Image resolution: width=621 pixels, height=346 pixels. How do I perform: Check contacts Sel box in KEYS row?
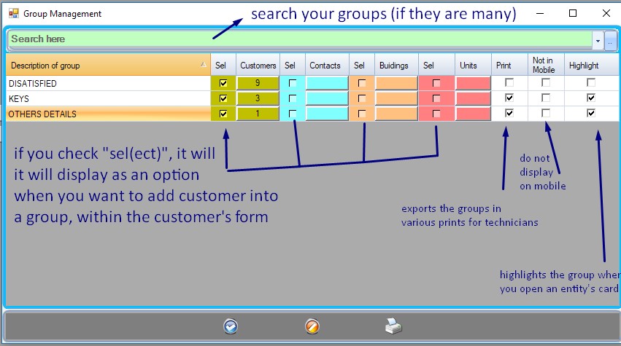click(293, 98)
